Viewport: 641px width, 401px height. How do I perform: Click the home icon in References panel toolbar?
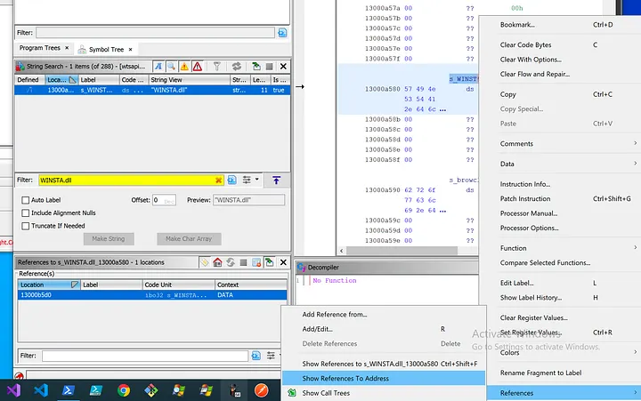coord(218,262)
